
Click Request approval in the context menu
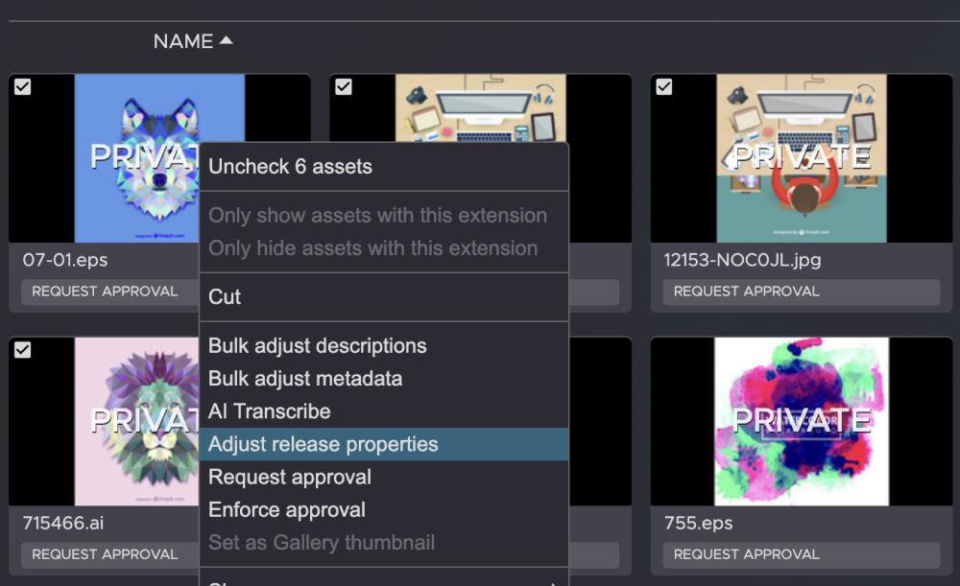pyautogui.click(x=290, y=477)
